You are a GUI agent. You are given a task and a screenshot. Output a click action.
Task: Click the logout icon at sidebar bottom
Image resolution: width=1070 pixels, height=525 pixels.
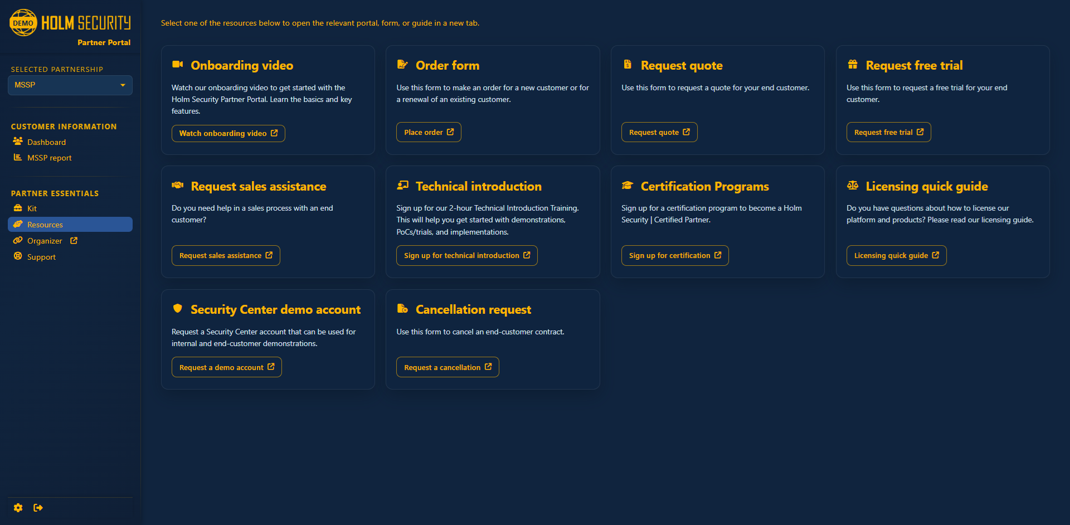tap(38, 508)
